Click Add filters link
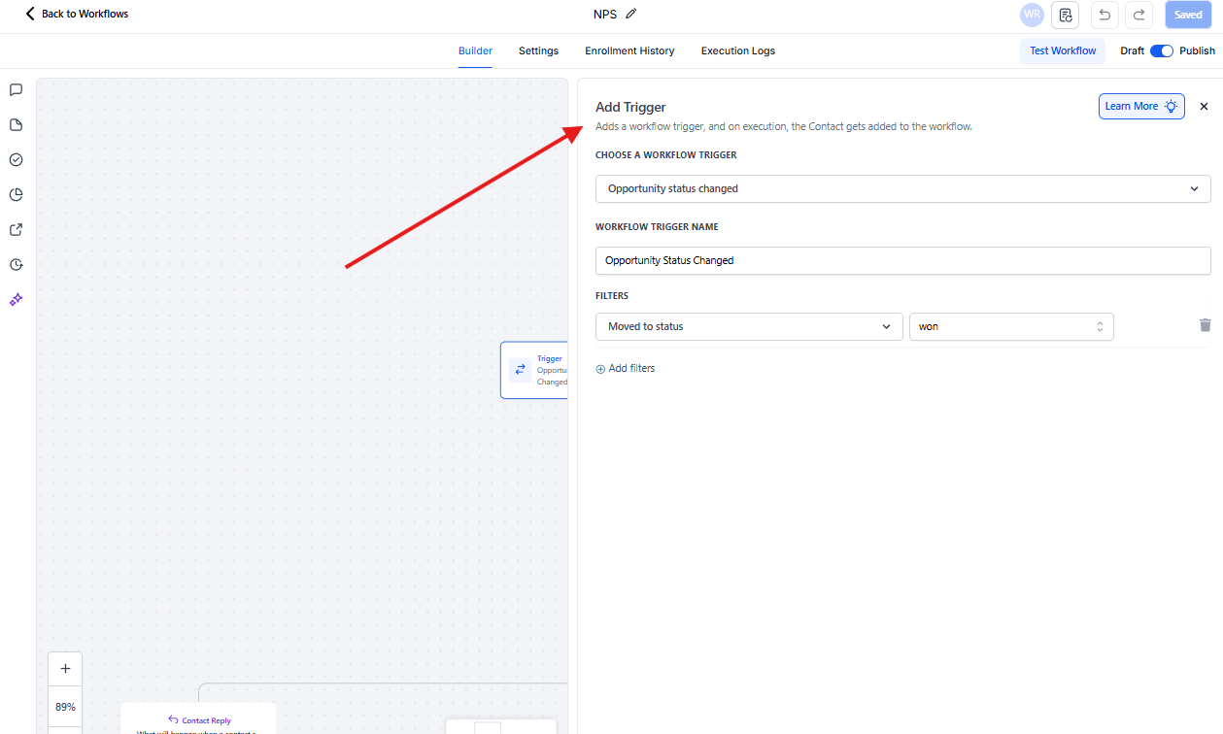The height and width of the screenshot is (734, 1223). [626, 369]
